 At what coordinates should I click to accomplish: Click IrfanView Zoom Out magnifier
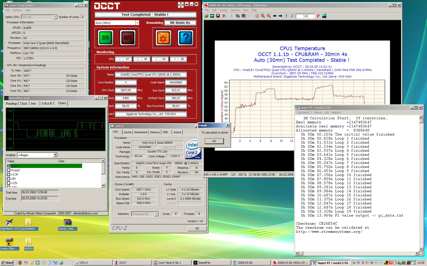[x=269, y=16]
